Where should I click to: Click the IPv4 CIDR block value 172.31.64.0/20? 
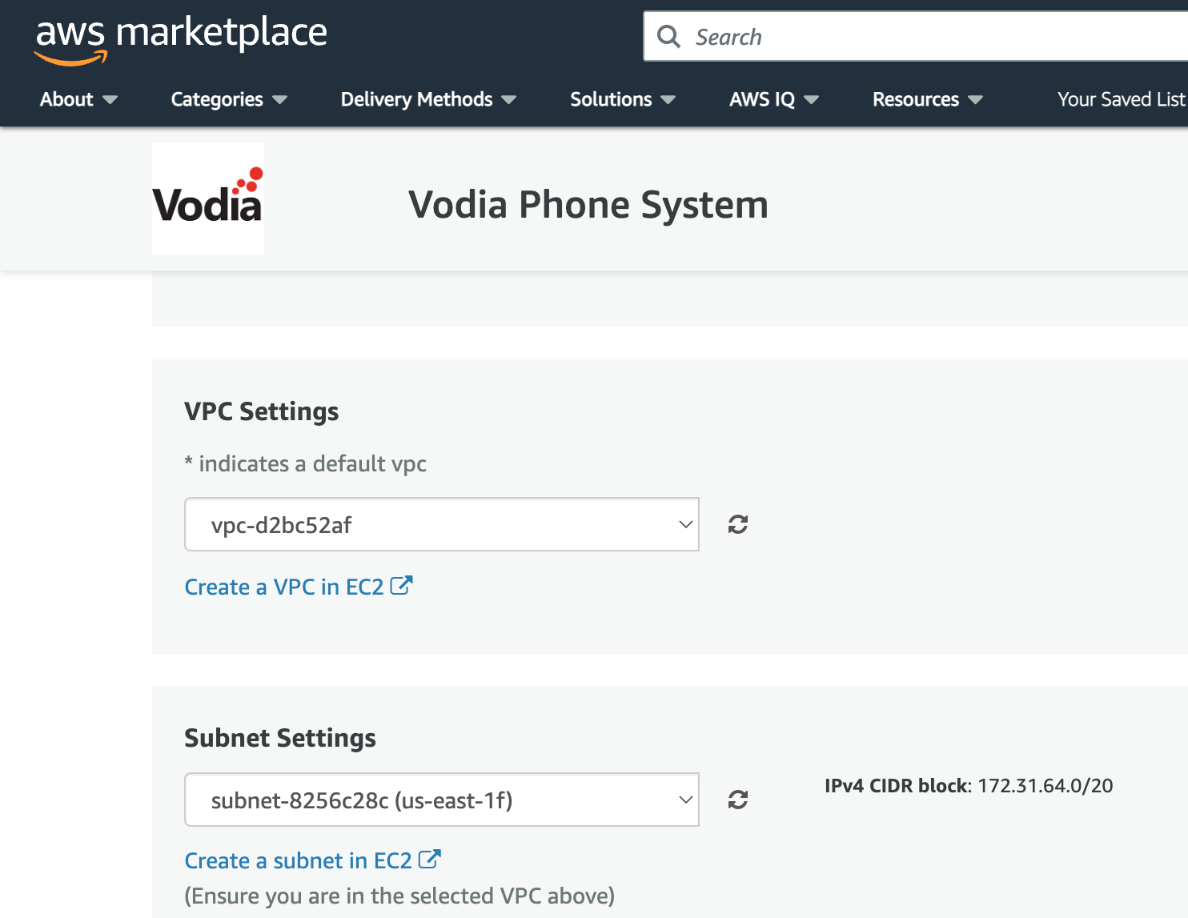coord(1046,786)
